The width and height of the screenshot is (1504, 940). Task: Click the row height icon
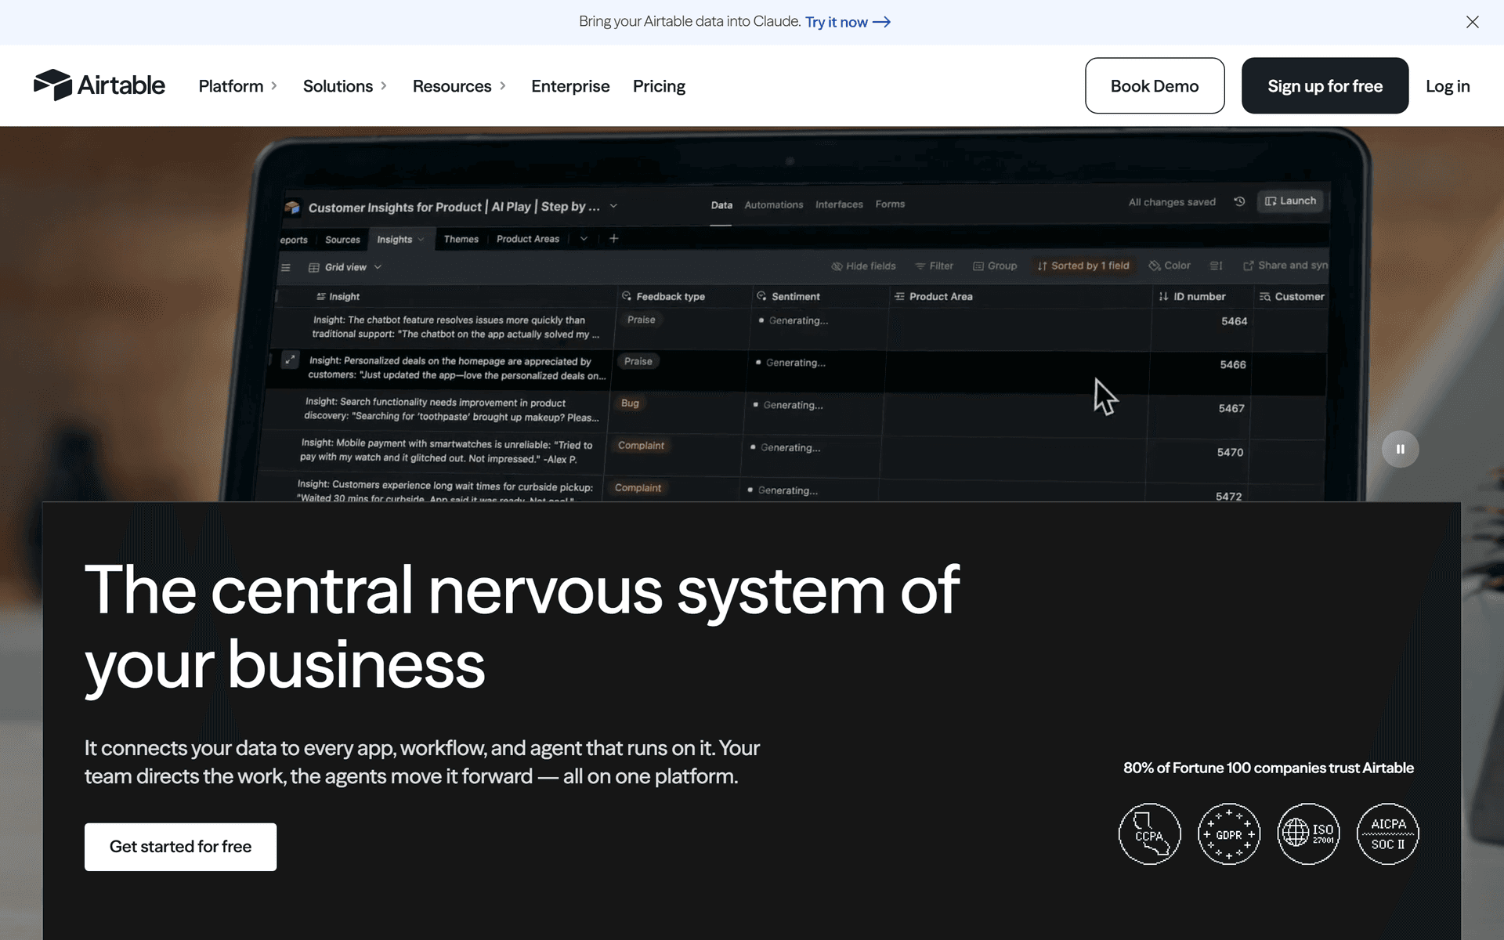(1216, 266)
